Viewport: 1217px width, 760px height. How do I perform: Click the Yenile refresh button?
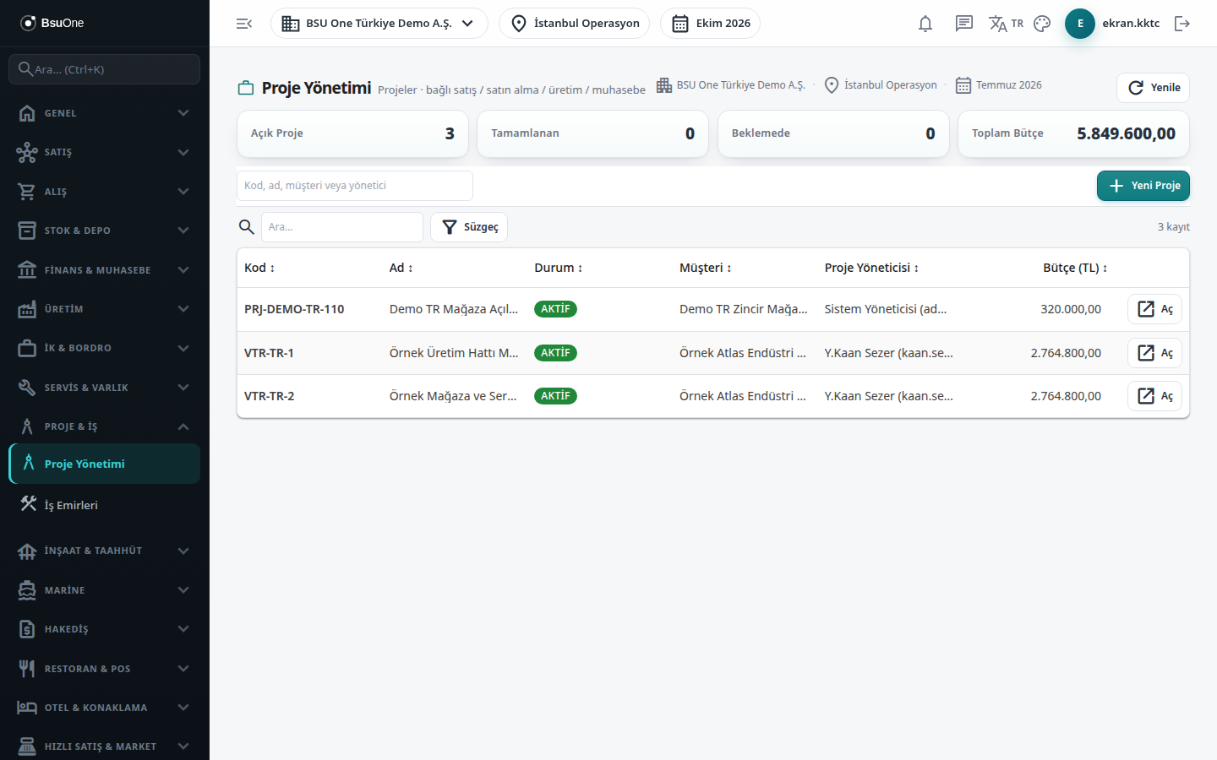(1153, 88)
